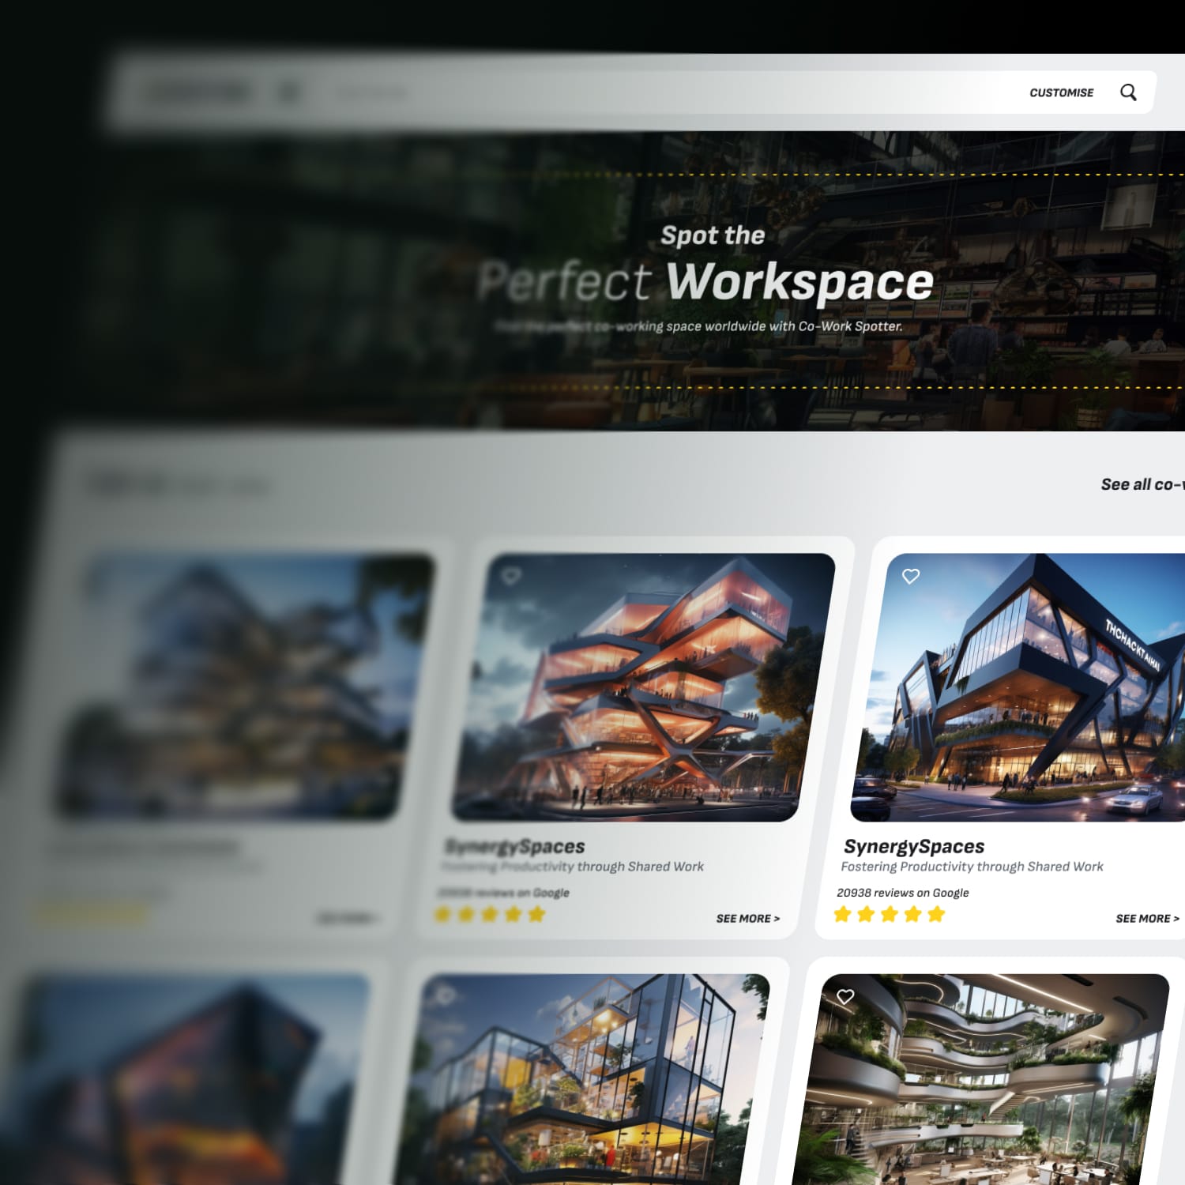Click "20938 reviews on Google" on the dark building card
1185x1185 pixels.
coord(902,893)
